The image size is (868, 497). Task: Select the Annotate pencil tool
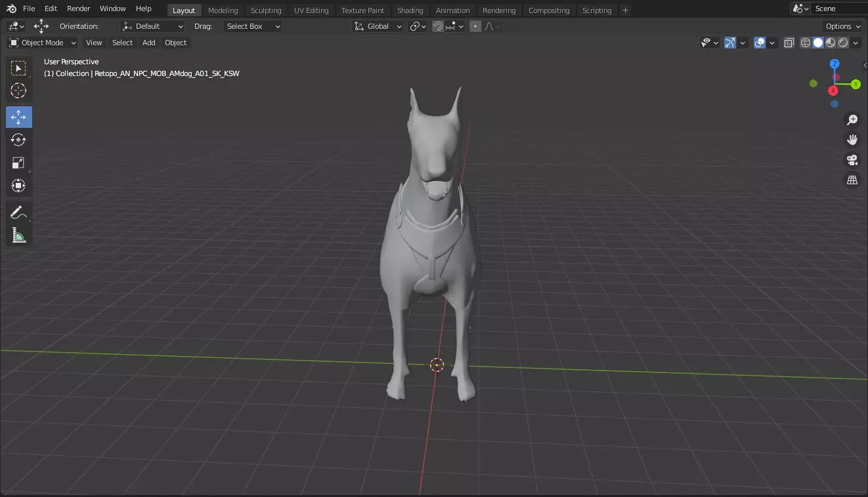point(18,212)
